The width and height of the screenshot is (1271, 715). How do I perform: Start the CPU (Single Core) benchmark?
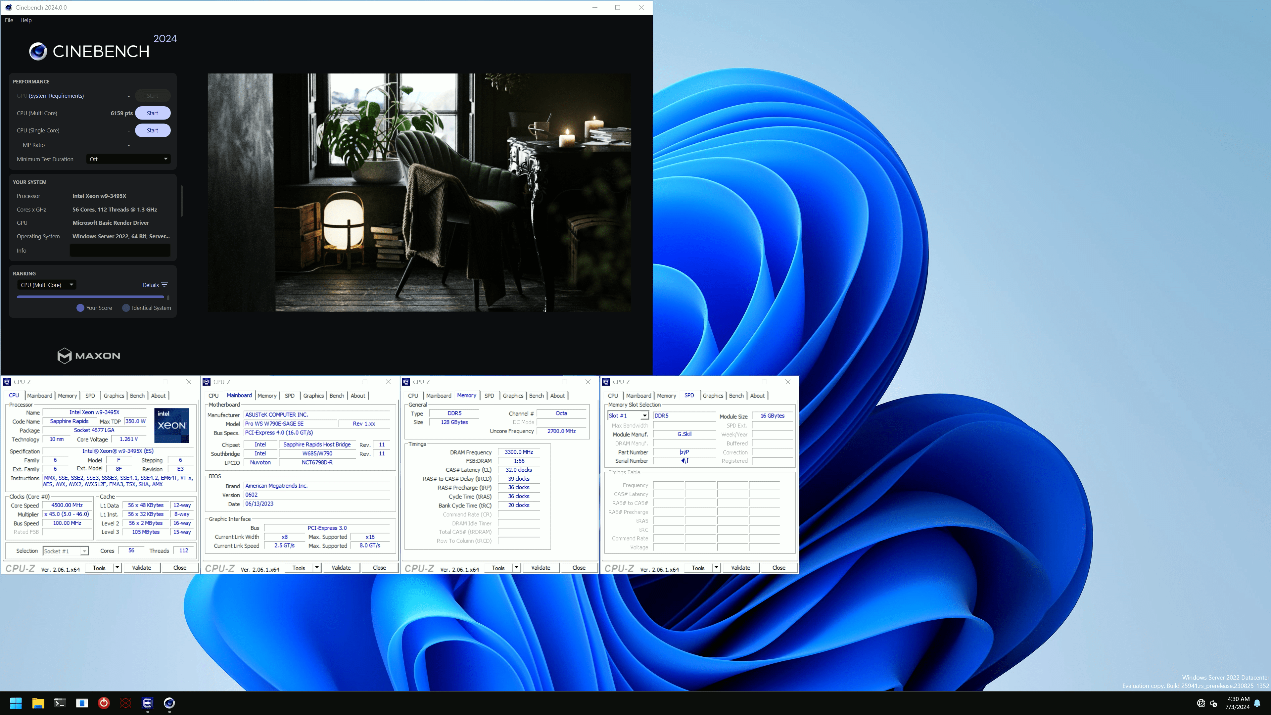pos(153,130)
